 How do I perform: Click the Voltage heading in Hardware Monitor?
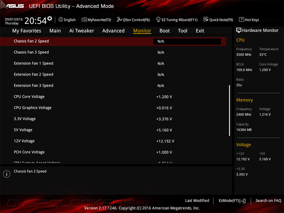tap(243, 144)
